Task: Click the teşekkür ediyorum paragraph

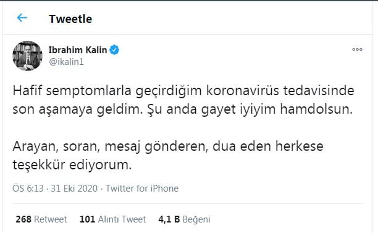Action: tap(168, 155)
